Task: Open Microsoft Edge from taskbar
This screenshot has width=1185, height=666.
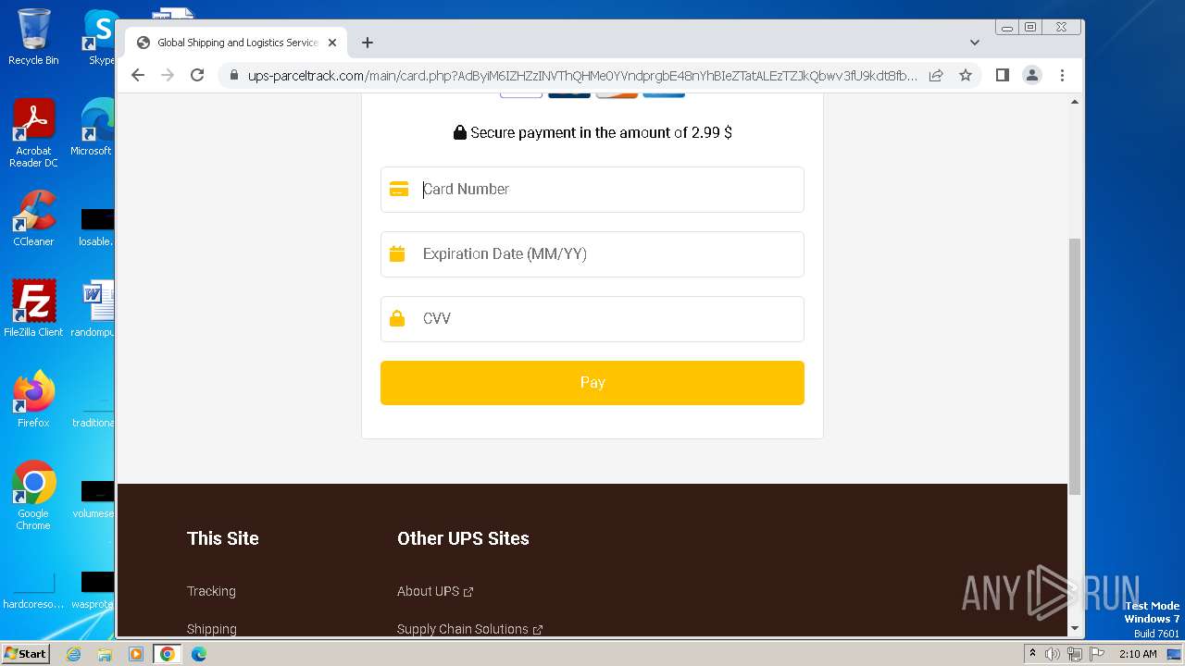Action: coord(199,654)
